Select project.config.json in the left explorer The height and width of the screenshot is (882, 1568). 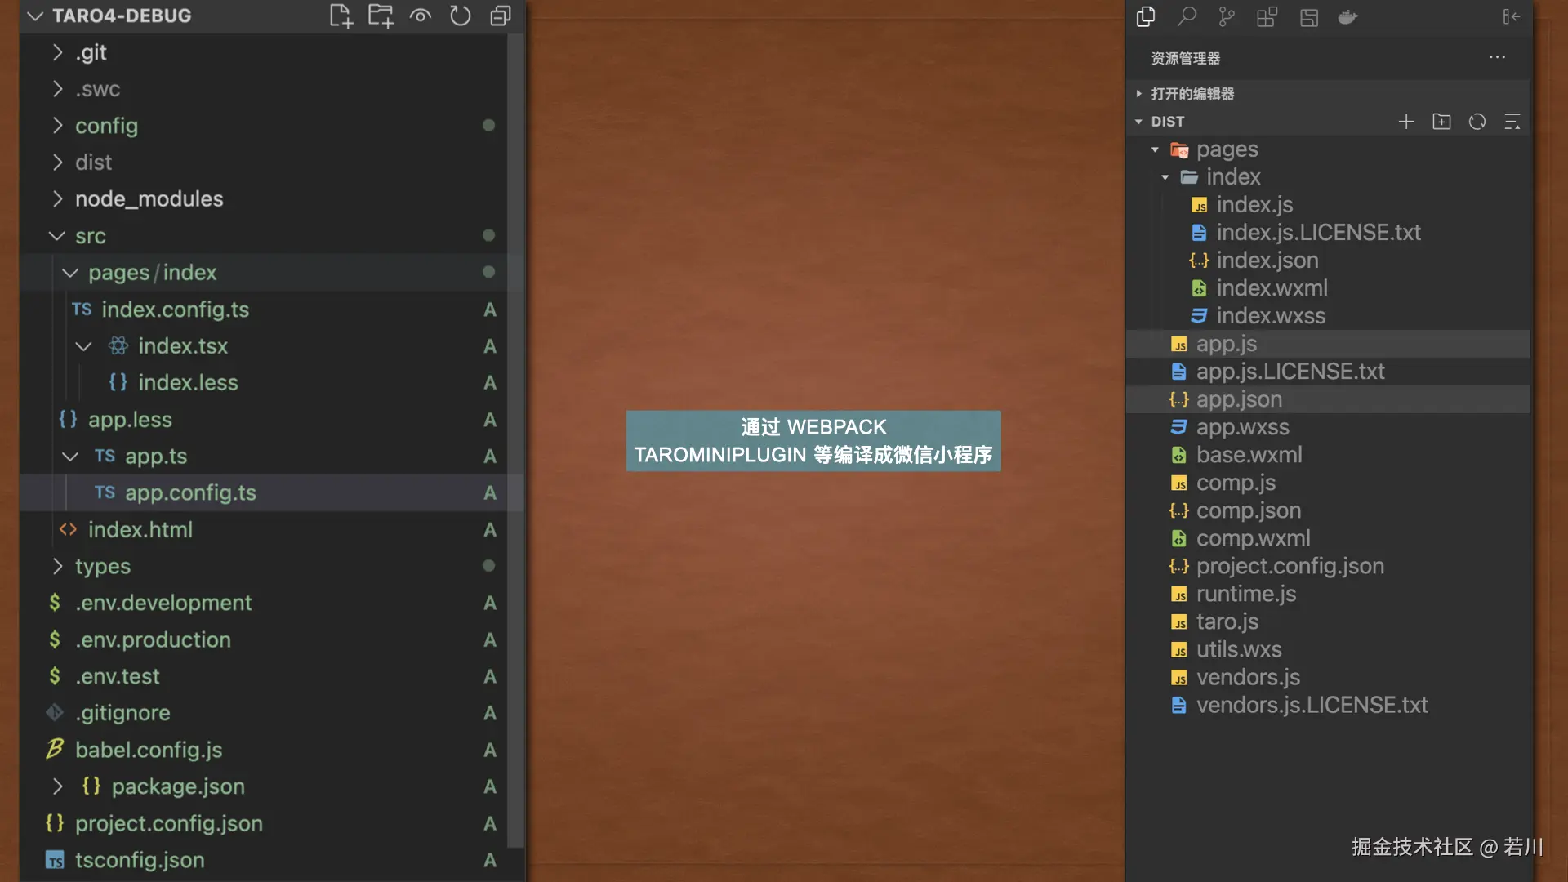[168, 823]
